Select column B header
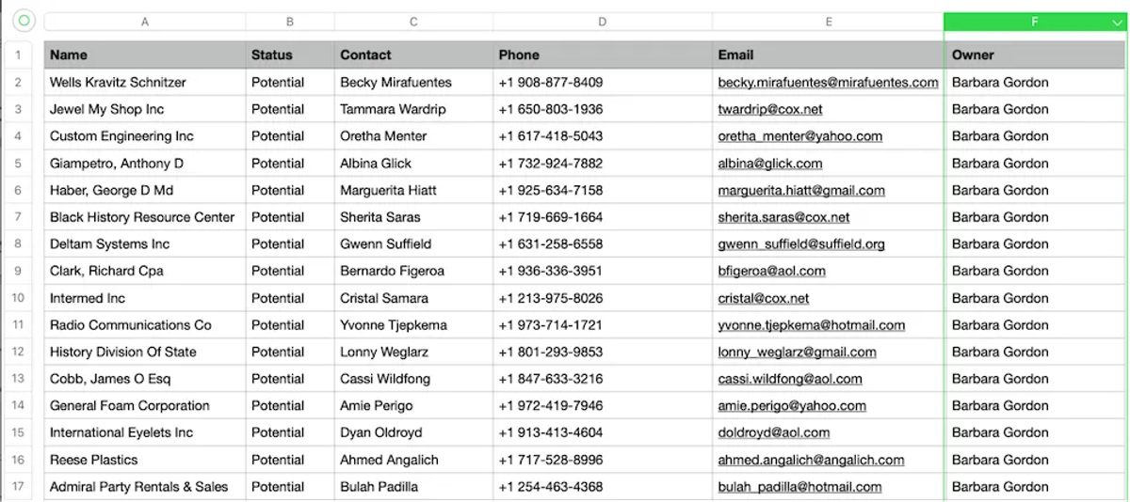This screenshot has width=1130, height=502. (290, 22)
